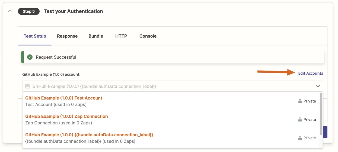The height and width of the screenshot is (152, 338).
Task: Click the app icon in the account field
Action: pos(27,86)
